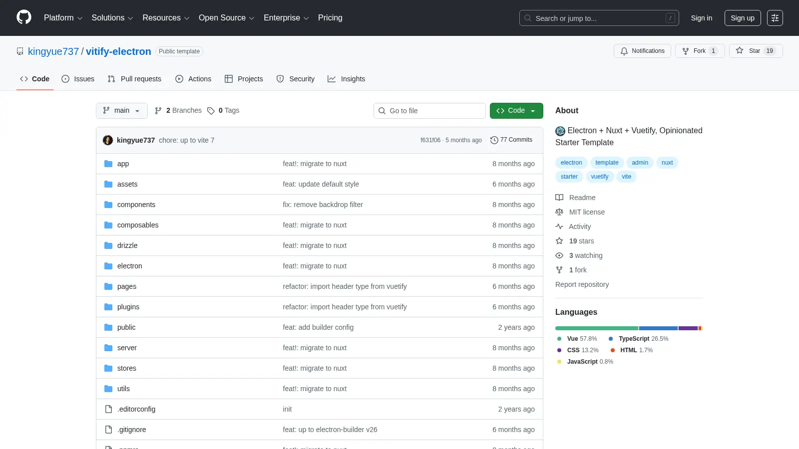Open the components folder
Viewport: 799px width, 449px height.
(x=136, y=205)
